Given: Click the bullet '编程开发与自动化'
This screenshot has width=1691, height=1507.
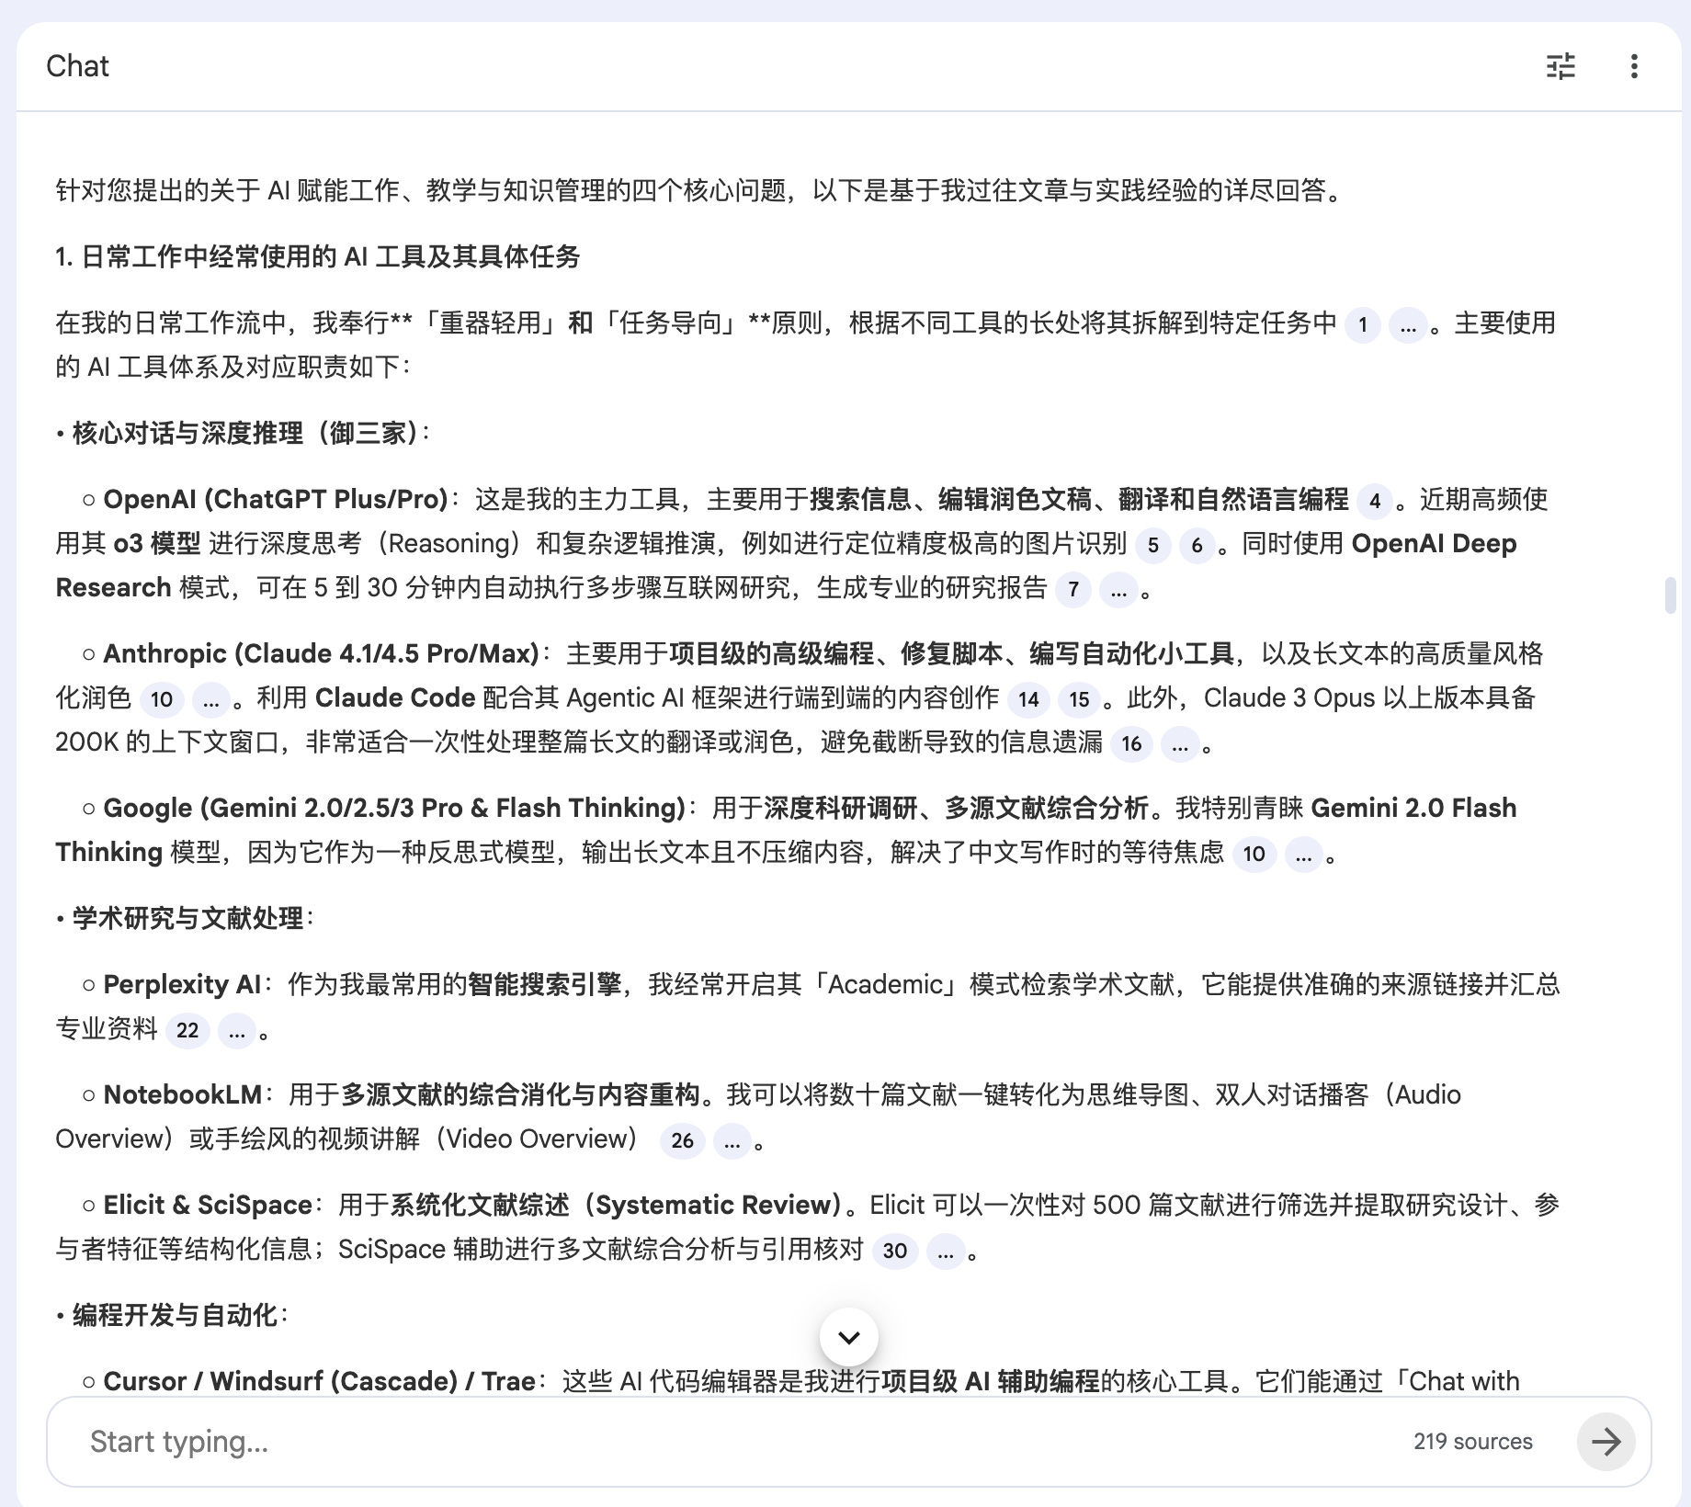Looking at the screenshot, I should click(x=175, y=1315).
